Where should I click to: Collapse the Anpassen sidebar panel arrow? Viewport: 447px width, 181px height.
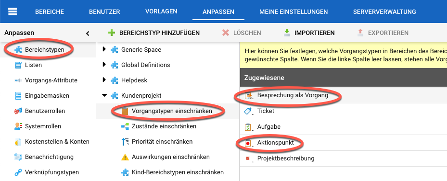88,33
